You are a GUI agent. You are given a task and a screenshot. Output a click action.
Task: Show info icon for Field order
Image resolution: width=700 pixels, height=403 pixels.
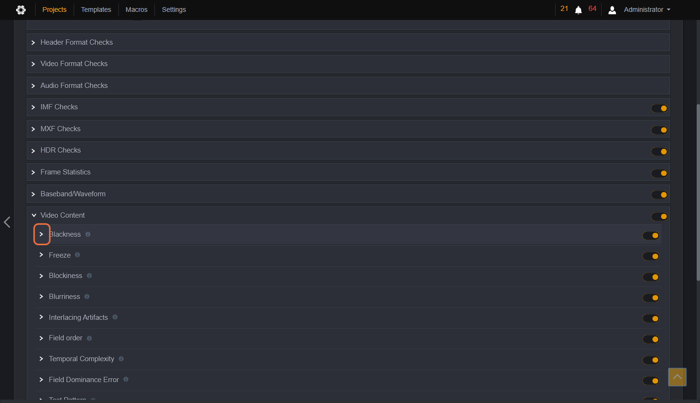[89, 338]
